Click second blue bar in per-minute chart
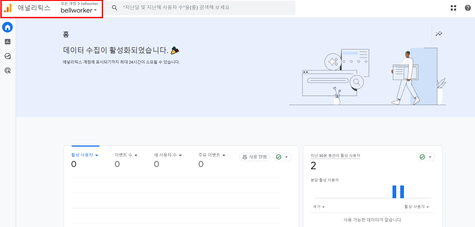The width and height of the screenshot is (475, 227). coord(402,192)
